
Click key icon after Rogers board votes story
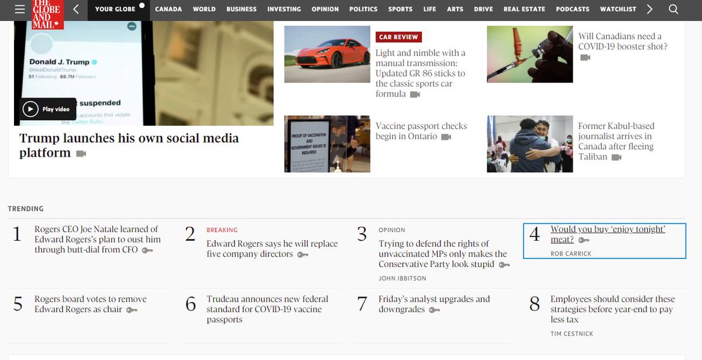[x=132, y=310]
